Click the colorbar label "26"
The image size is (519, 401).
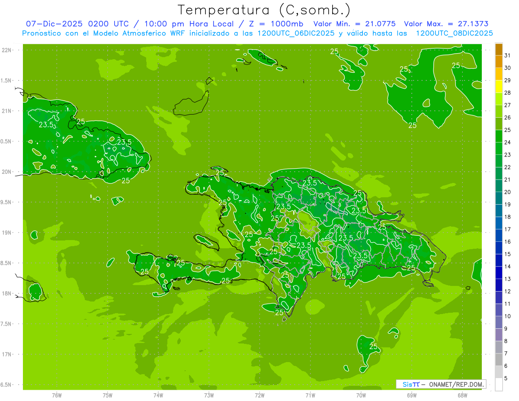pyautogui.click(x=507, y=118)
